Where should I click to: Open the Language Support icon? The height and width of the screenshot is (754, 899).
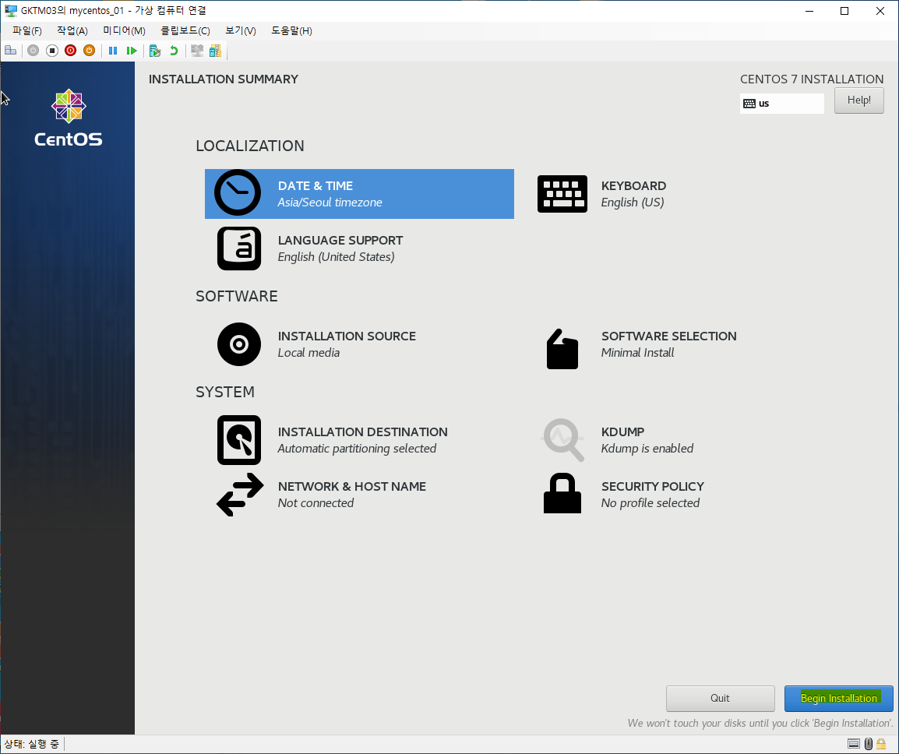tap(239, 248)
